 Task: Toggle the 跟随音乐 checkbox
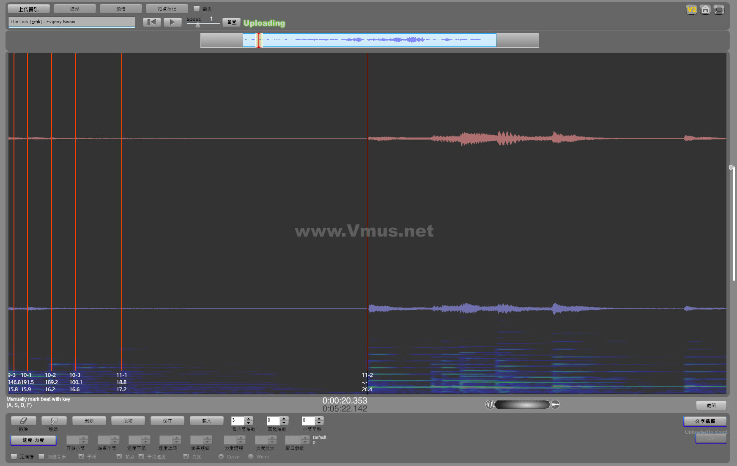click(41, 456)
